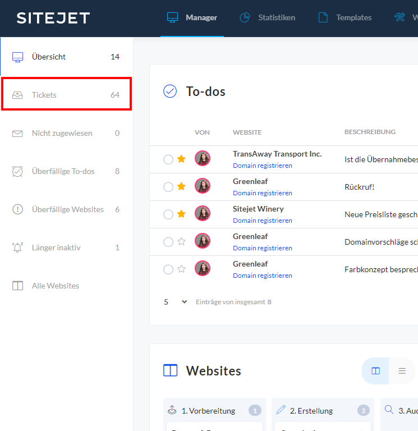
Task: Check off the Sitejet Winery to-do
Action: (168, 214)
